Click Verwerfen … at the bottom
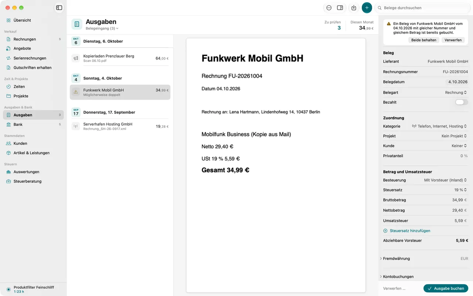This screenshot has width=473, height=296. pos(394,289)
